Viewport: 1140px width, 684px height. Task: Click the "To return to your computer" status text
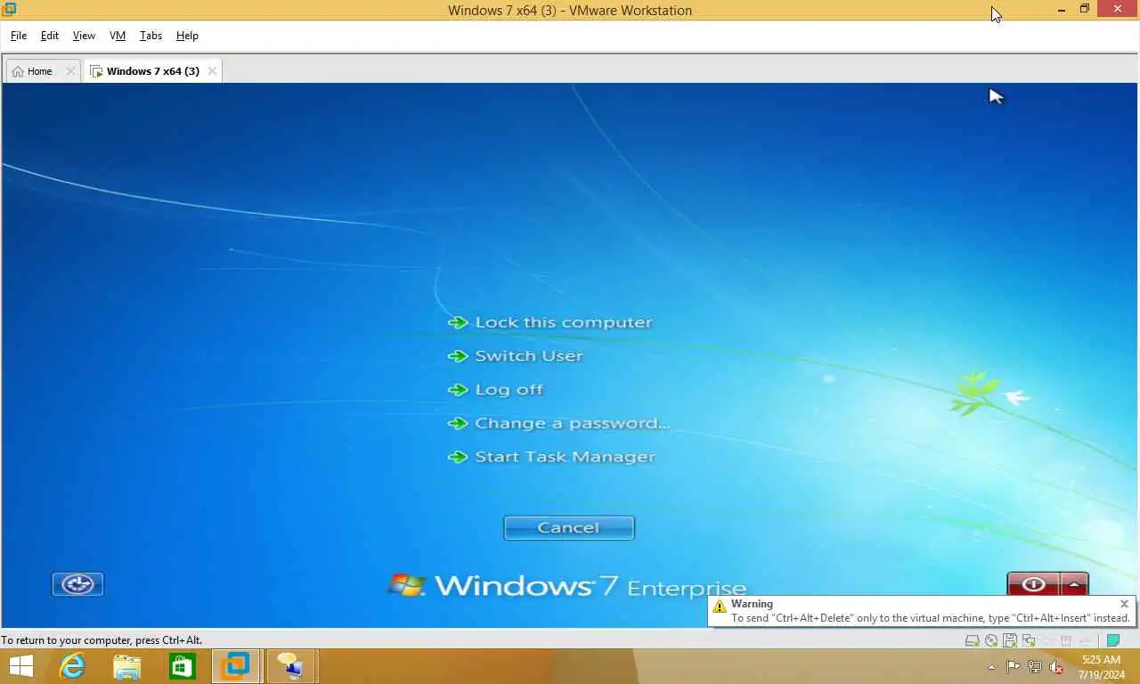point(102,640)
